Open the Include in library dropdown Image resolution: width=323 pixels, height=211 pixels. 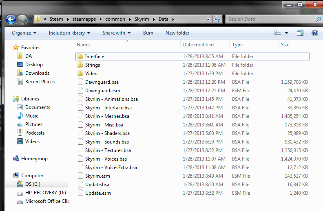(x=69, y=33)
